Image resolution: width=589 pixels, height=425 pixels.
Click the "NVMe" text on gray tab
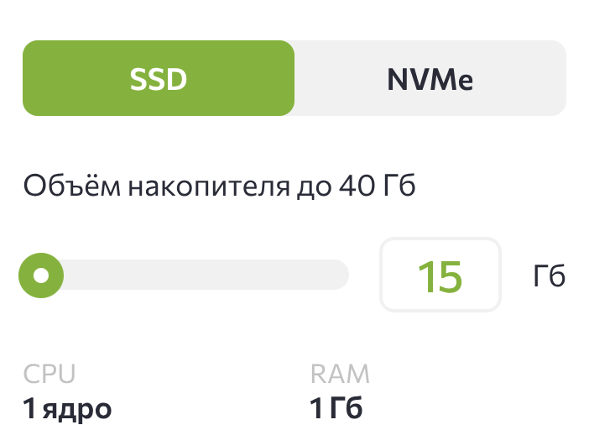point(430,79)
